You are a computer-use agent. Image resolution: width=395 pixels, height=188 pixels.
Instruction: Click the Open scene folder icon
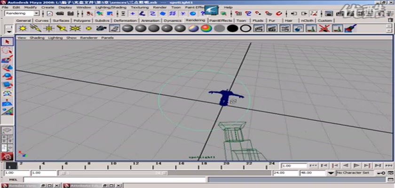click(60, 13)
